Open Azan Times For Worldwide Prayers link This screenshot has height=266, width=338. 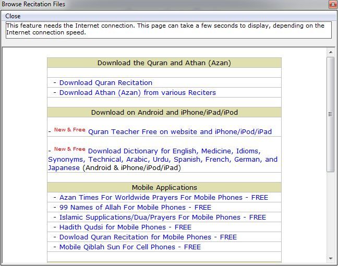click(164, 198)
